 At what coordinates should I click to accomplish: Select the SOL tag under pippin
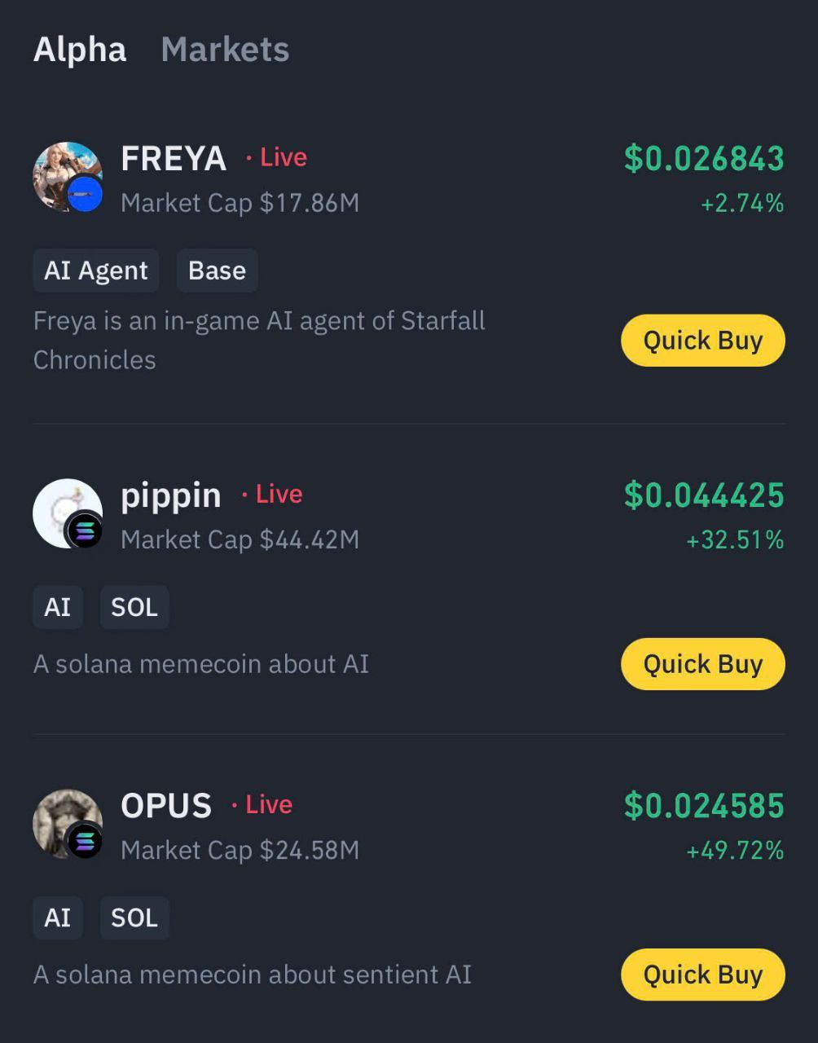[134, 607]
